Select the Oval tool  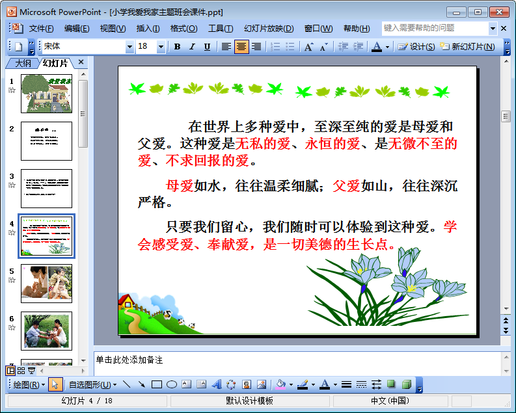tap(171, 384)
